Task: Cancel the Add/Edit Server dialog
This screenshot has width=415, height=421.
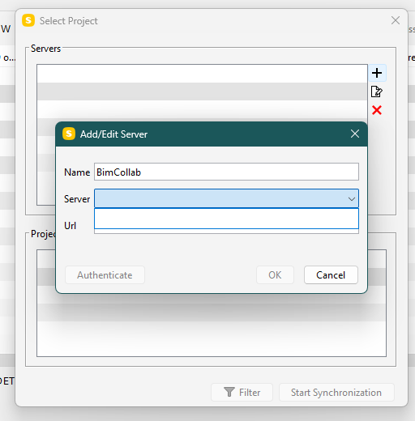Action: [x=331, y=275]
